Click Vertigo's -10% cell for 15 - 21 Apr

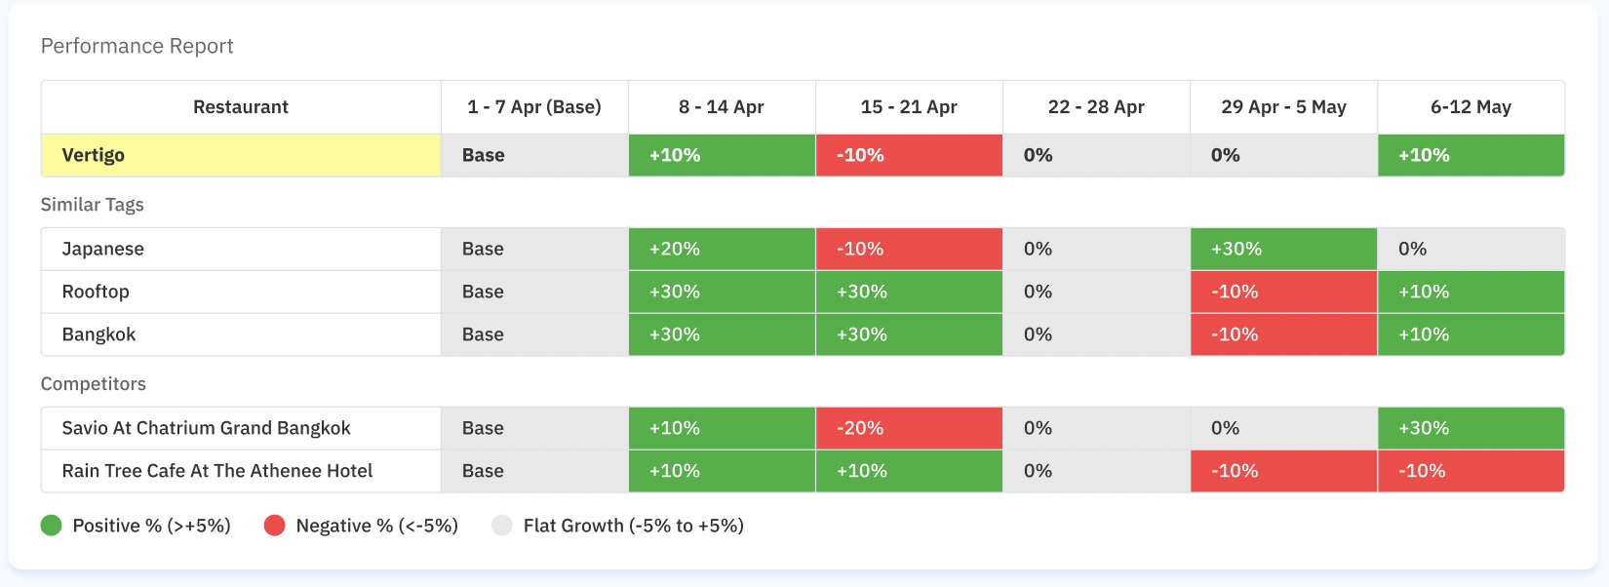pyautogui.click(x=908, y=155)
